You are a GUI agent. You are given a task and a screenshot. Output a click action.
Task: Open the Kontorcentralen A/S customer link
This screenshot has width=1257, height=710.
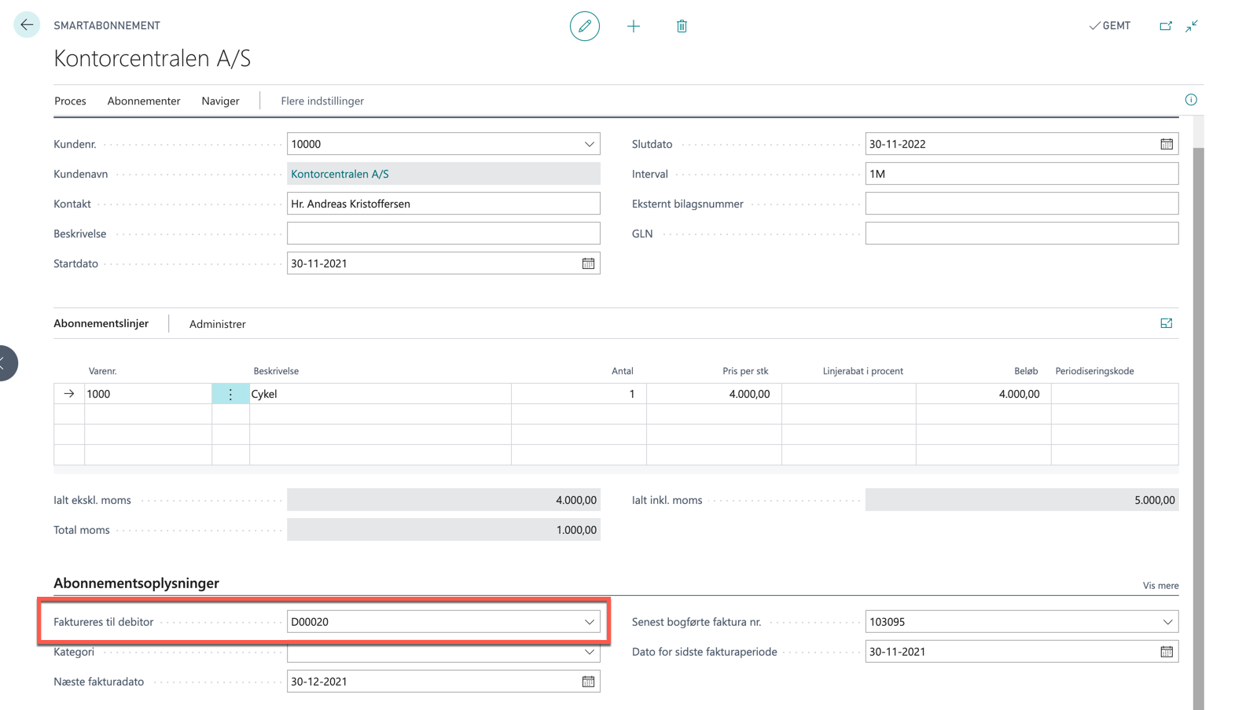click(x=340, y=174)
